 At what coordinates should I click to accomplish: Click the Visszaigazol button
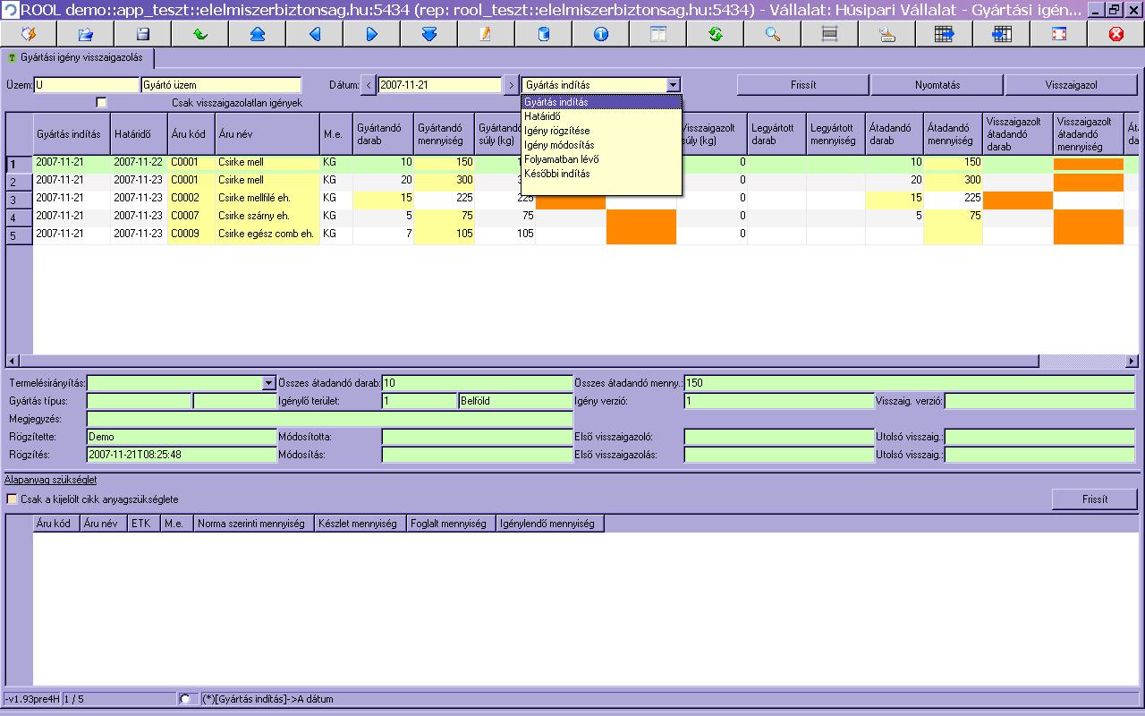pyautogui.click(x=1071, y=85)
